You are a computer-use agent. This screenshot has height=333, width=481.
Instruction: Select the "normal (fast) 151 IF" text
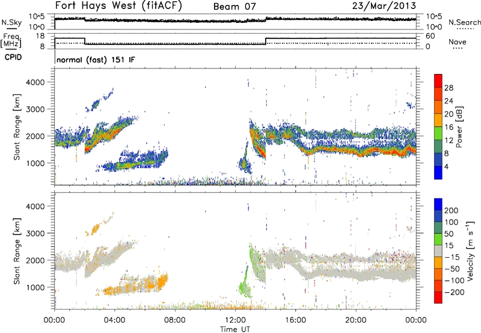96,60
